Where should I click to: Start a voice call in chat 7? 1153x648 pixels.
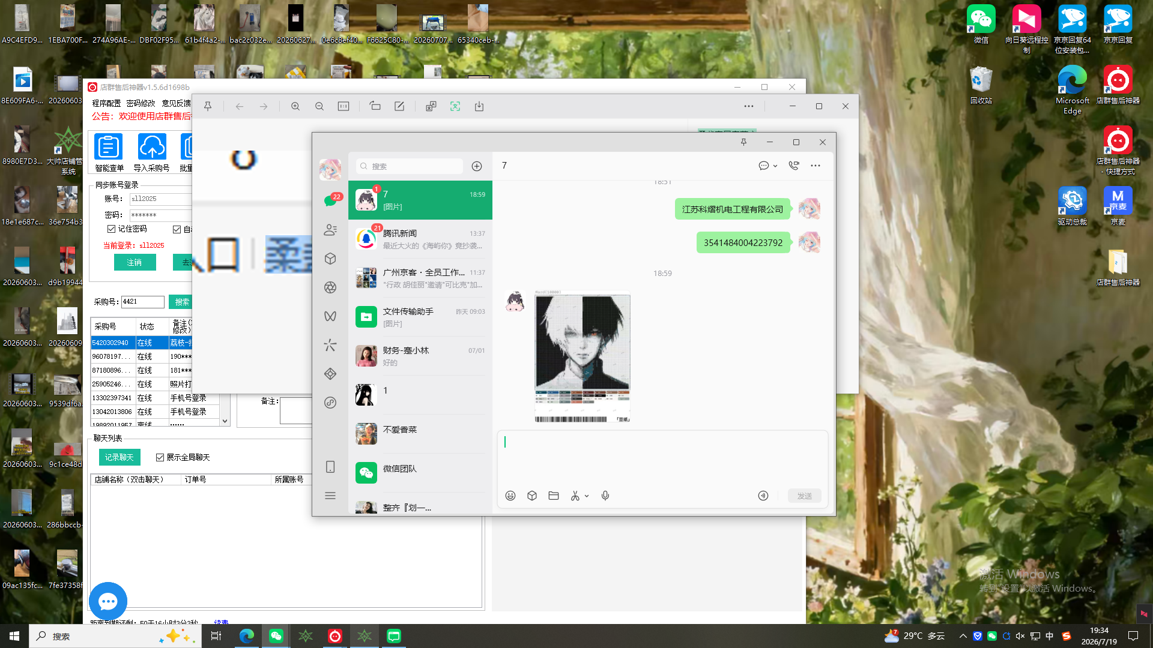point(794,166)
